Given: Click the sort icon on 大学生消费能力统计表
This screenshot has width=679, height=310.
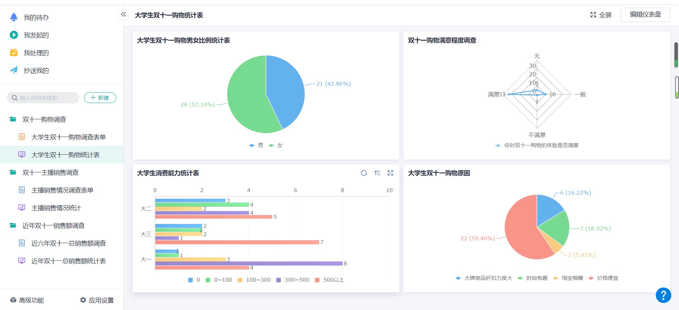Looking at the screenshot, I should pos(377,173).
